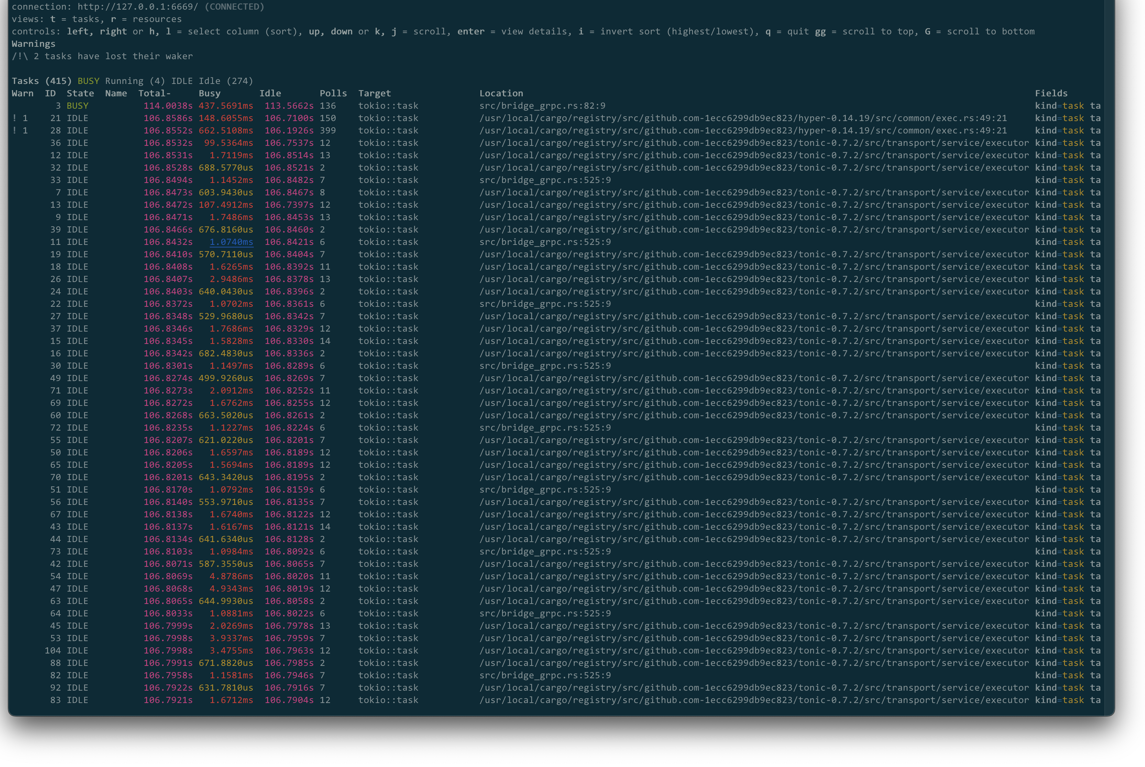
Task: Click total time 106.8033s
Action: (168, 613)
